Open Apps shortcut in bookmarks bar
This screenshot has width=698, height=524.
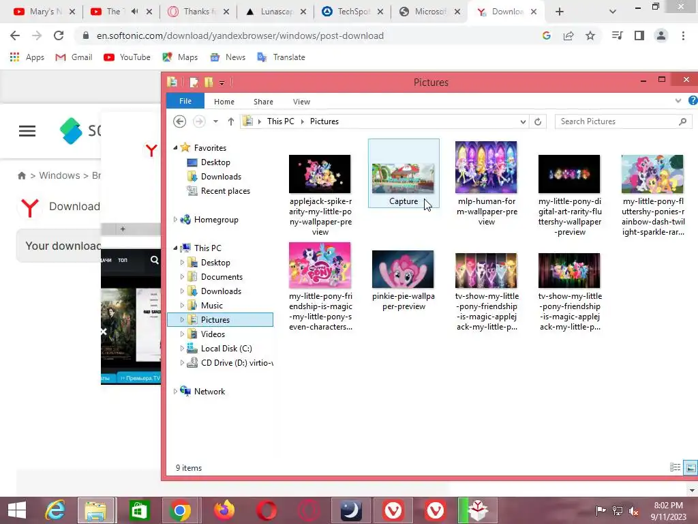(x=27, y=57)
